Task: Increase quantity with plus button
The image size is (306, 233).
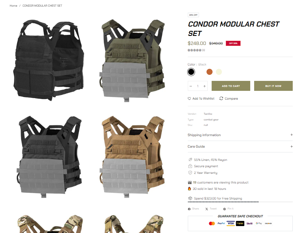Action: pos(204,86)
